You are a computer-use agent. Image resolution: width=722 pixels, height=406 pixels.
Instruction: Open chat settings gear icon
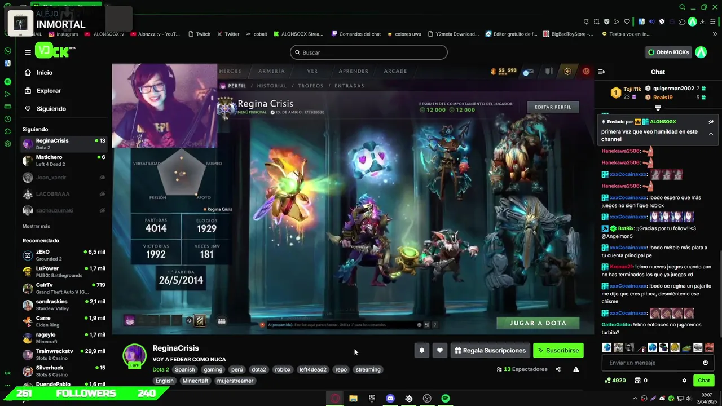pyautogui.click(x=684, y=381)
